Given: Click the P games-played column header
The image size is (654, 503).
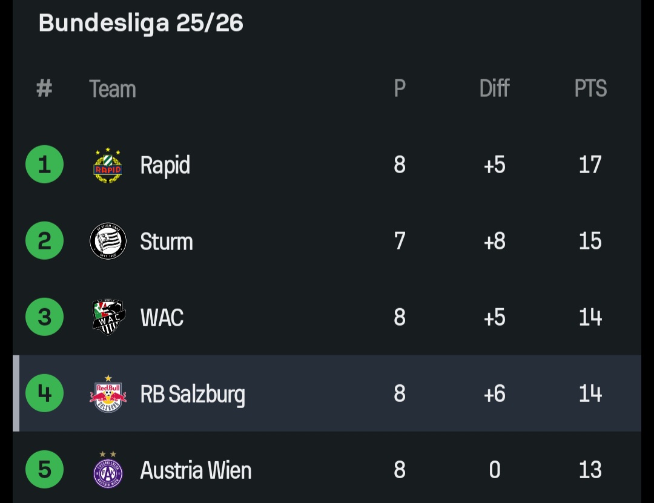Looking at the screenshot, I should pyautogui.click(x=399, y=89).
